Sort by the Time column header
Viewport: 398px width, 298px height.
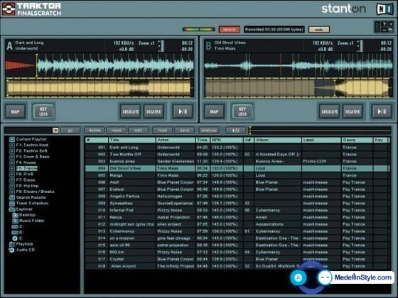[x=203, y=140]
